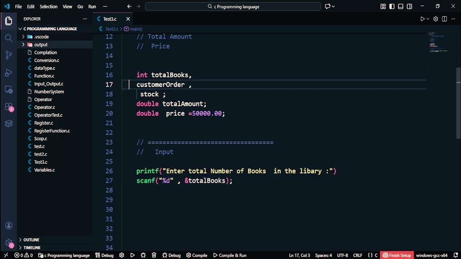The image size is (461, 259).
Task: Open the Explorer view in activity bar
Action: coord(9,21)
